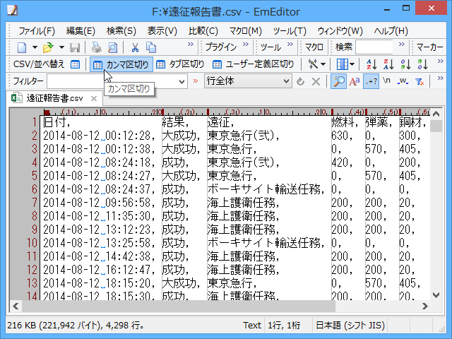The image size is (452, 339).
Task: Toggle match case Aa option
Action: (x=355, y=81)
